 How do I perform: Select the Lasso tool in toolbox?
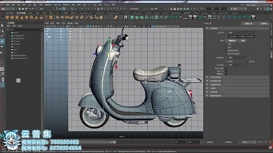[2, 31]
